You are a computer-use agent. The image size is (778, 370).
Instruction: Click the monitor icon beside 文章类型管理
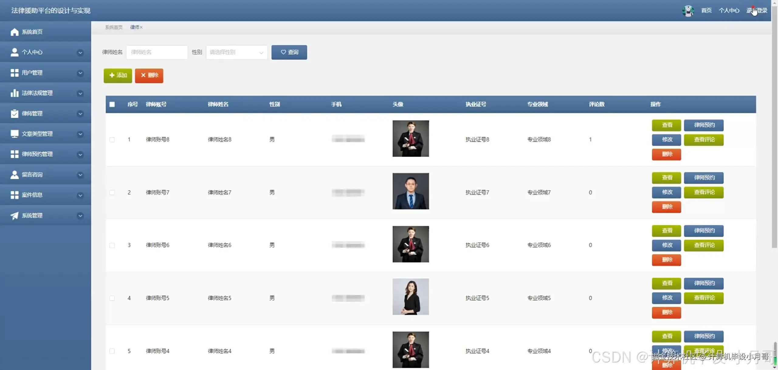tap(14, 134)
